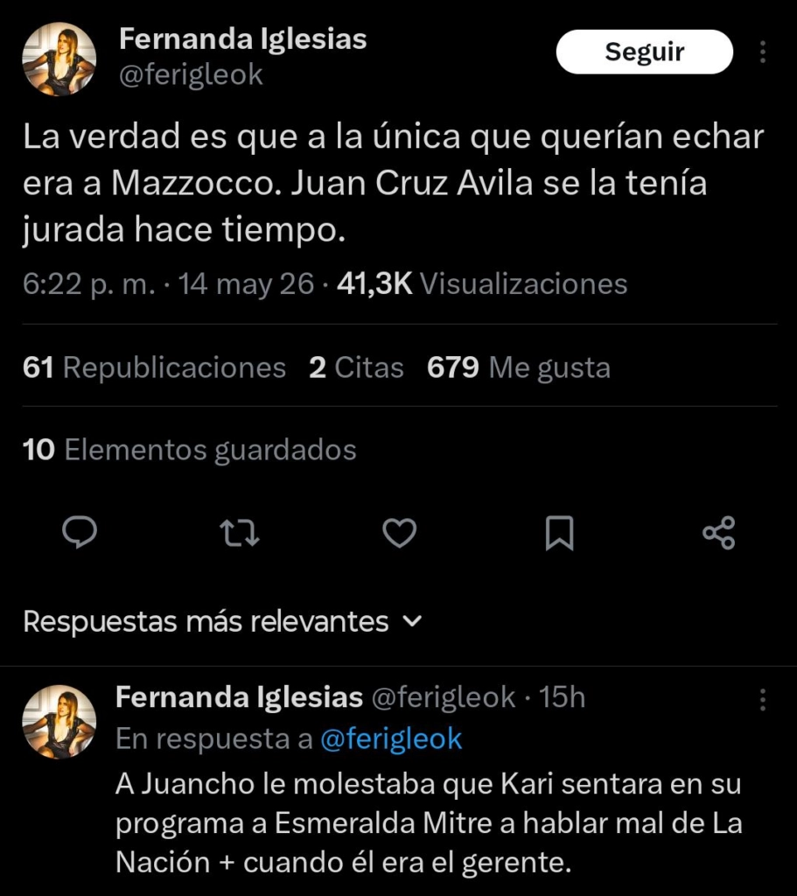Screen dimensions: 797x896
Task: Open the 15h timestamp on the reply
Action: 563,697
